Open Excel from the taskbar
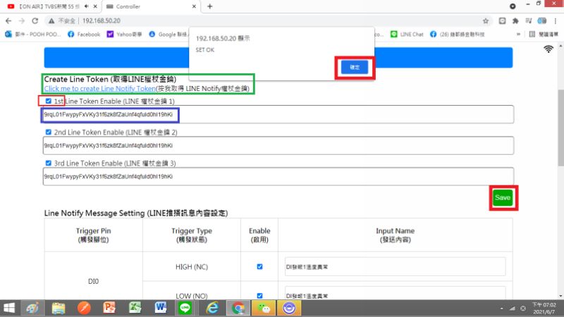 [135, 308]
